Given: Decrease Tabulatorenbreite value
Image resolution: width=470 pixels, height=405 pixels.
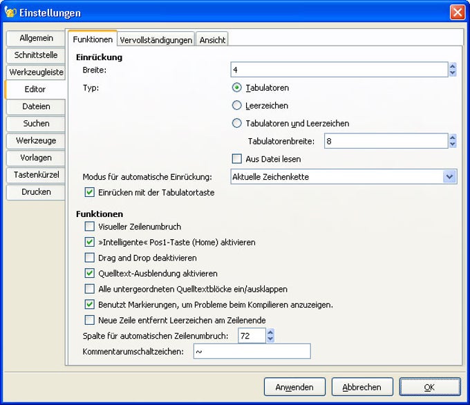Looking at the screenshot, I should click(453, 144).
